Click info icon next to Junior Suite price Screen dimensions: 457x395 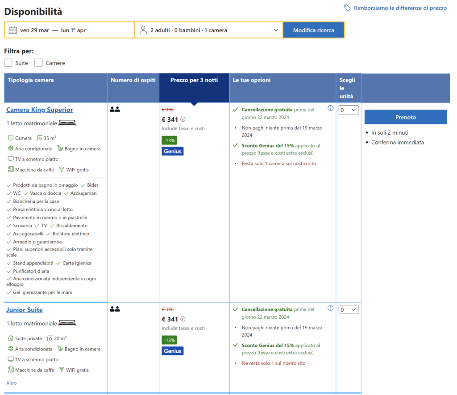pyautogui.click(x=183, y=319)
